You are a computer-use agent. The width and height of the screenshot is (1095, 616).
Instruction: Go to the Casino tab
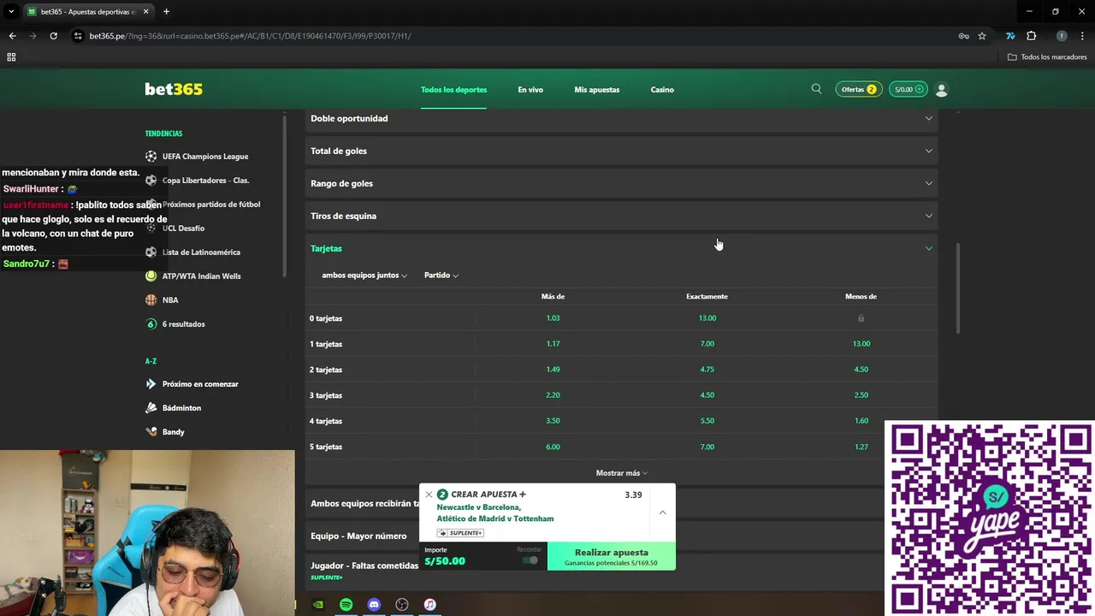[662, 90]
